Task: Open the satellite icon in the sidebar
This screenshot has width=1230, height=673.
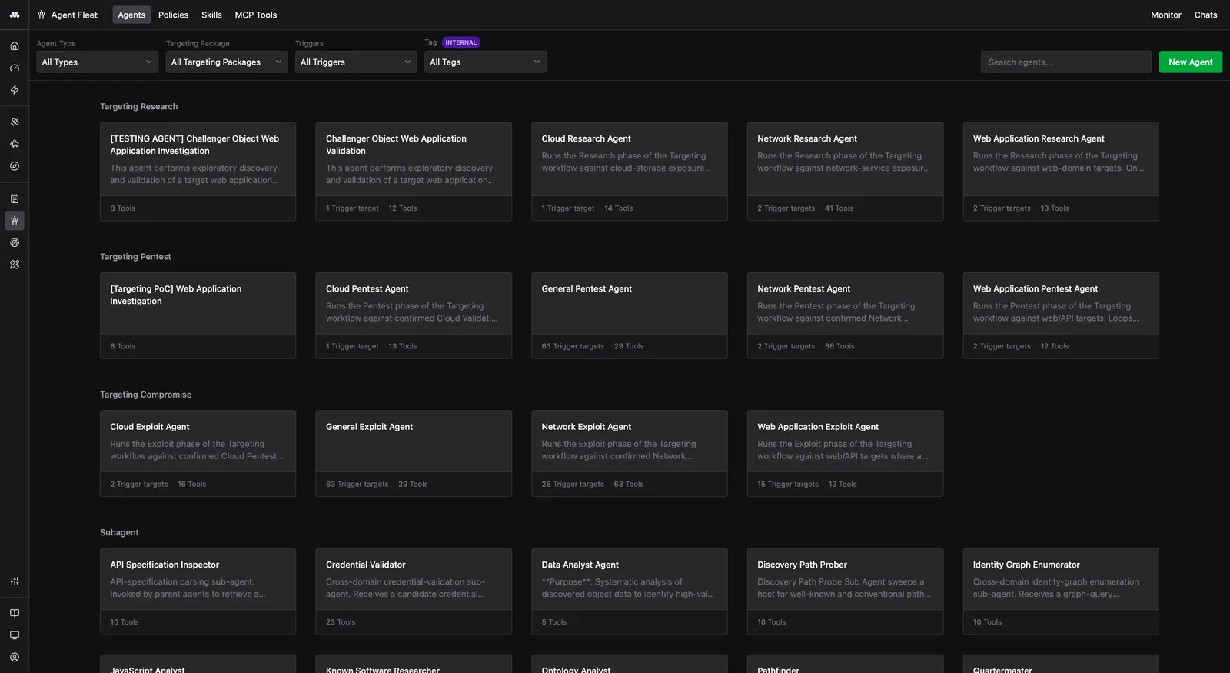Action: coord(15,122)
